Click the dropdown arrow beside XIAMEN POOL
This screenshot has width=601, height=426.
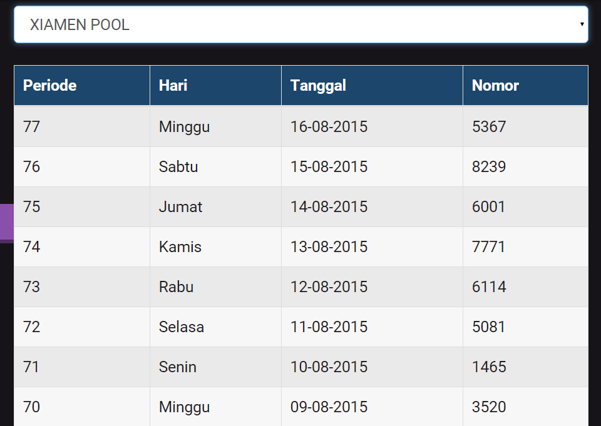click(582, 25)
